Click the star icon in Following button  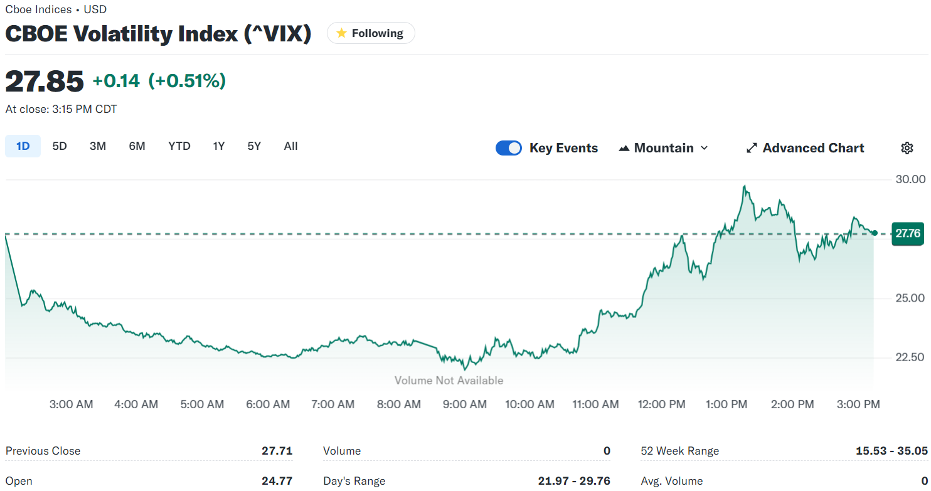coord(341,33)
